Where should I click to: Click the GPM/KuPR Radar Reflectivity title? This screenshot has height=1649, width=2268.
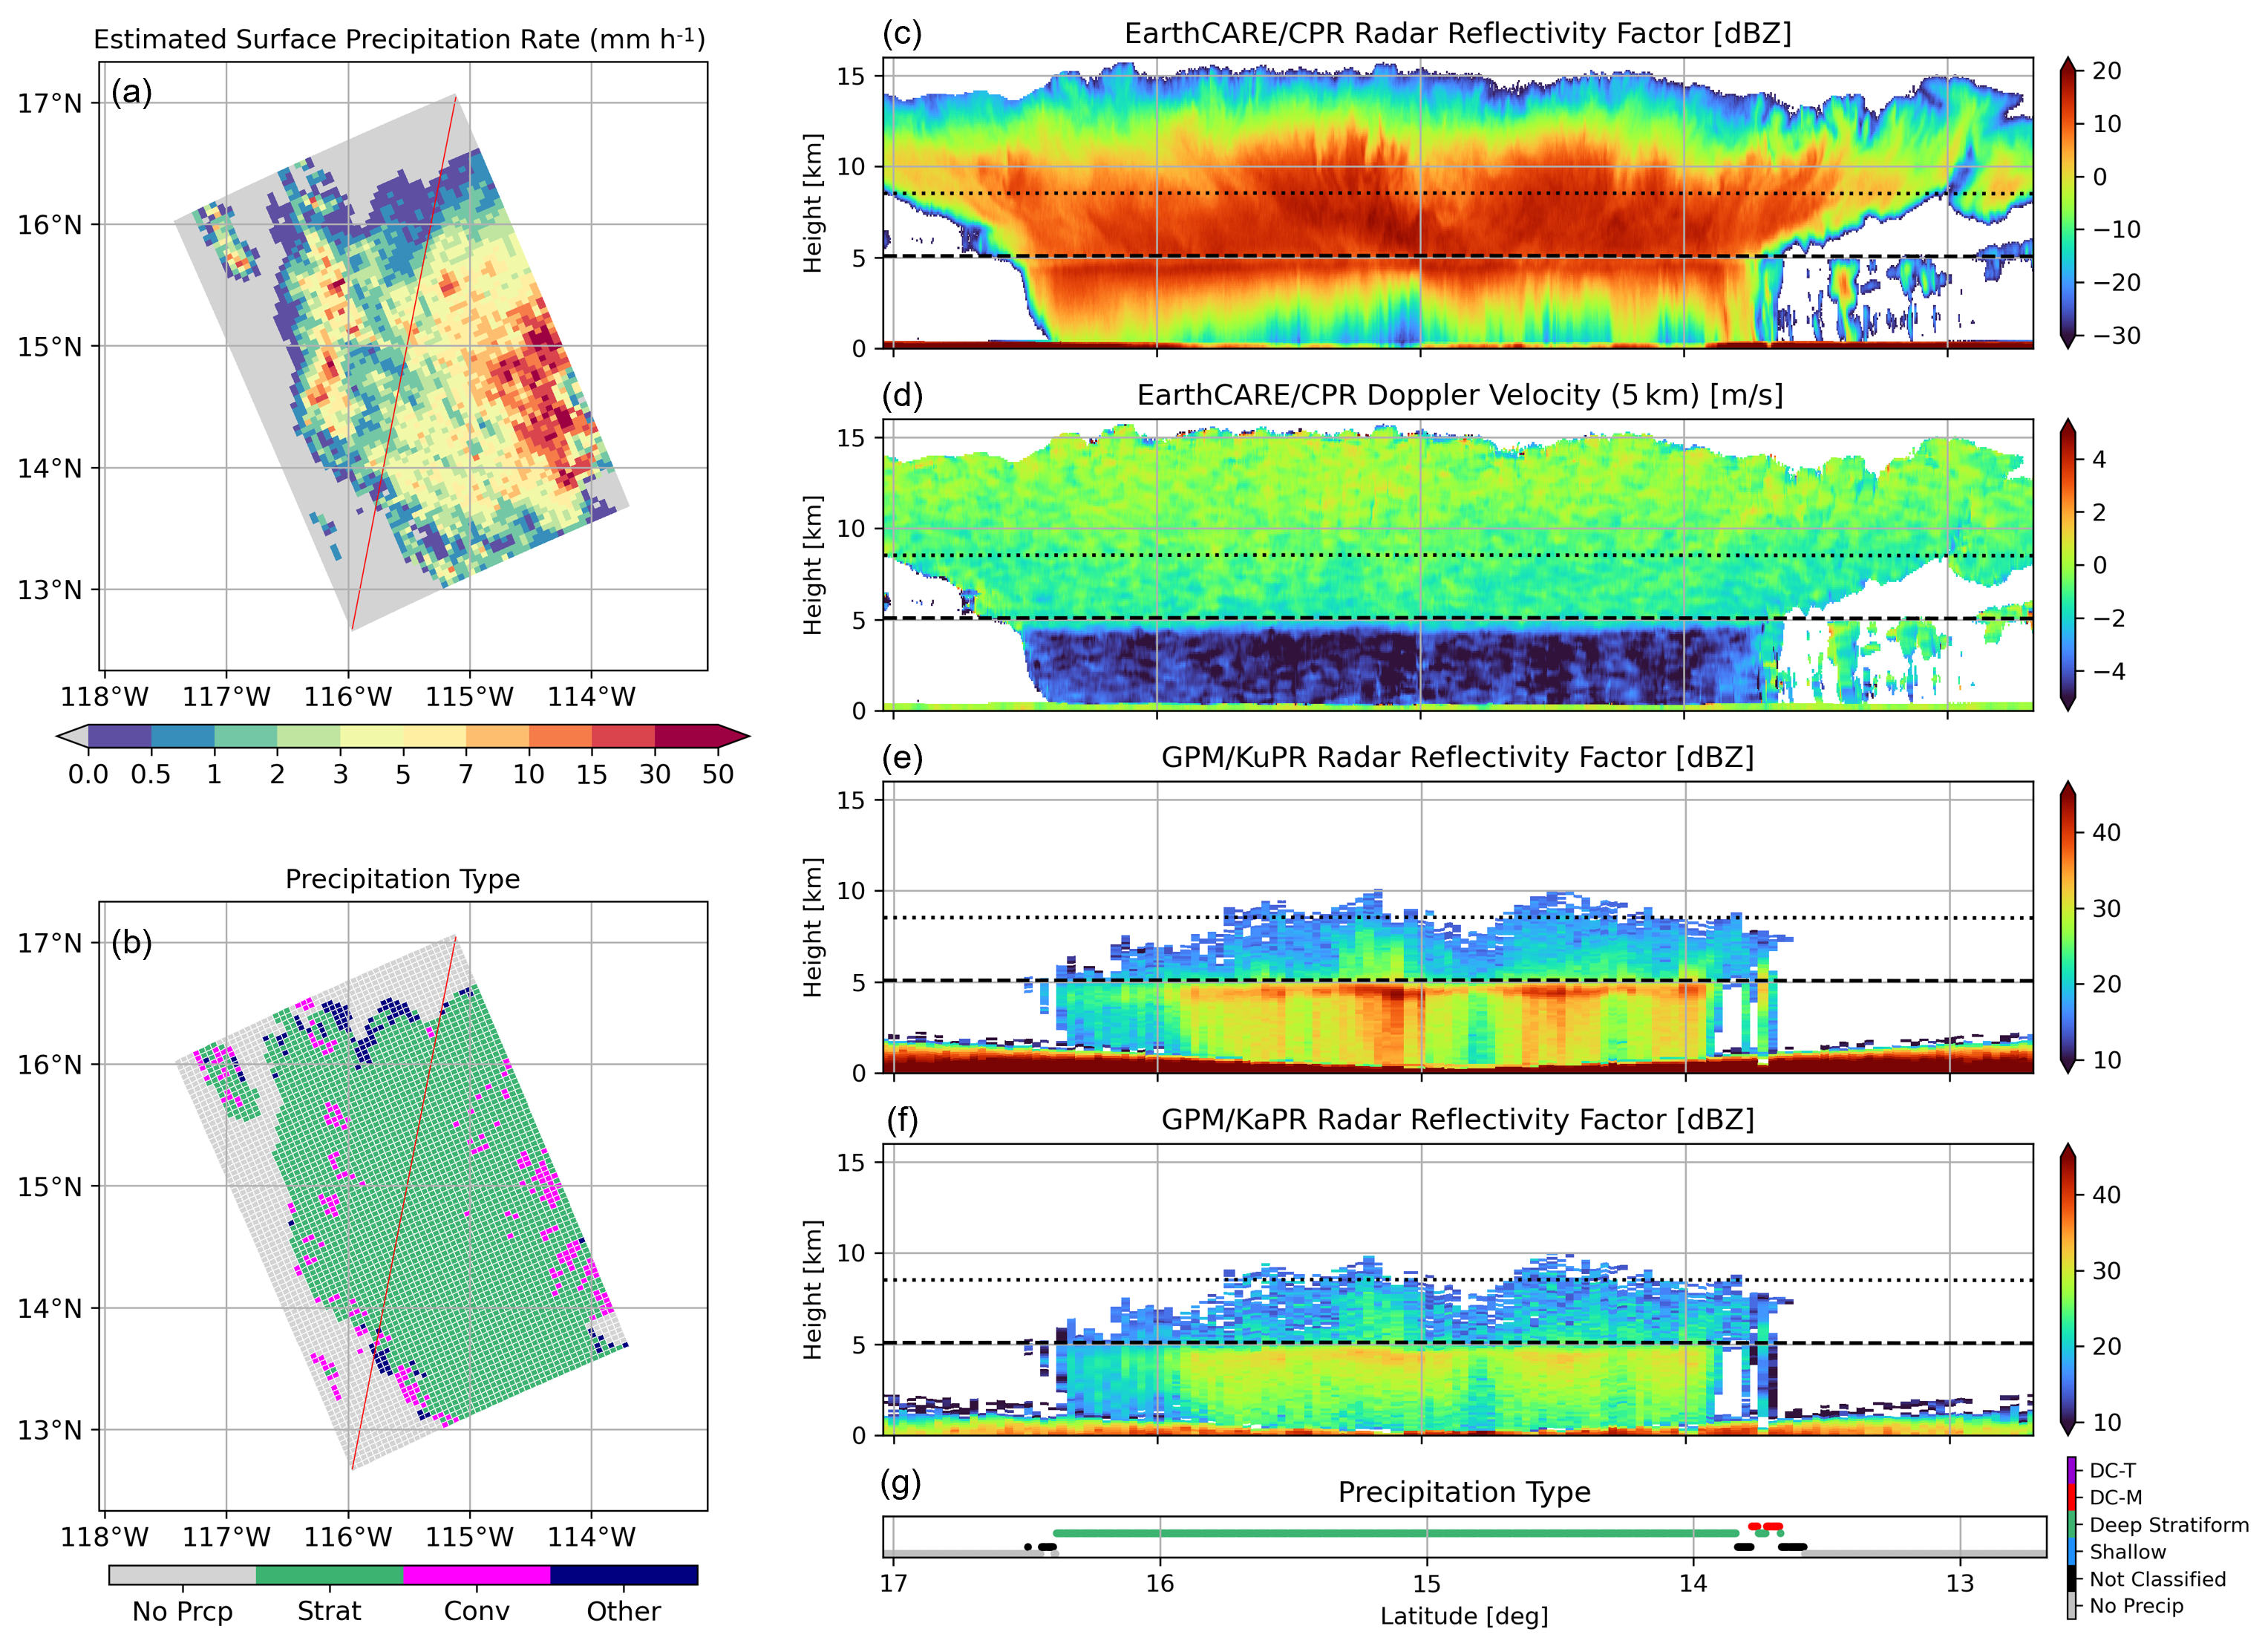click(1457, 757)
